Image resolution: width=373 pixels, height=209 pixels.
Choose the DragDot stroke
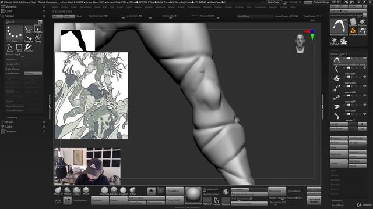(29, 39)
